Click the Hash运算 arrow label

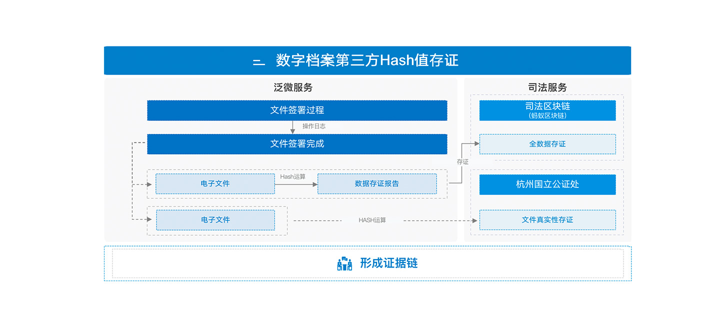(292, 176)
